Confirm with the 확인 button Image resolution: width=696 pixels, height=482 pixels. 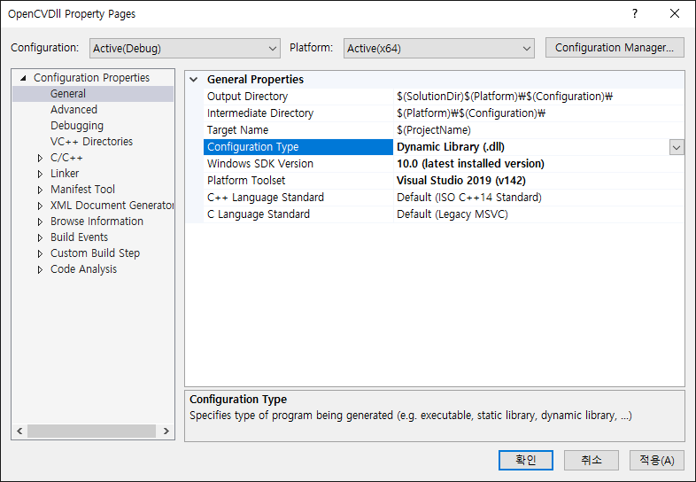tap(526, 460)
